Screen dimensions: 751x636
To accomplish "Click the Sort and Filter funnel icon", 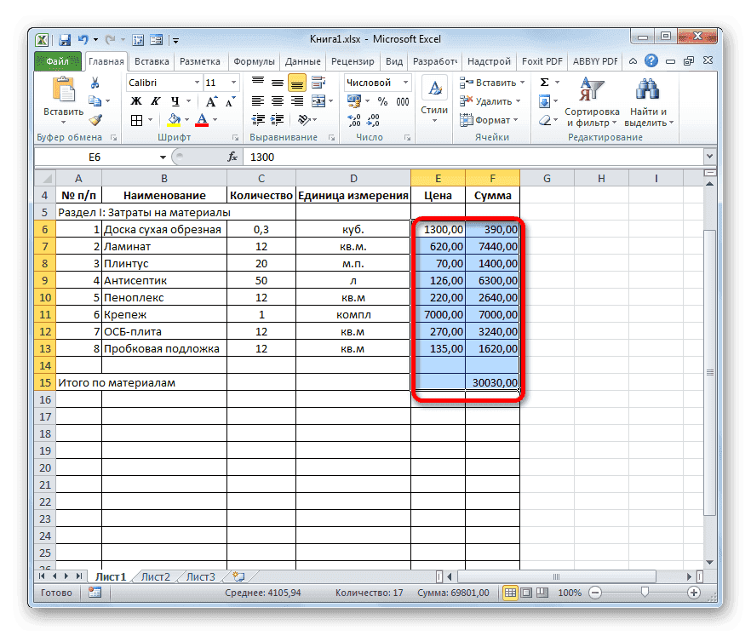I will click(593, 89).
